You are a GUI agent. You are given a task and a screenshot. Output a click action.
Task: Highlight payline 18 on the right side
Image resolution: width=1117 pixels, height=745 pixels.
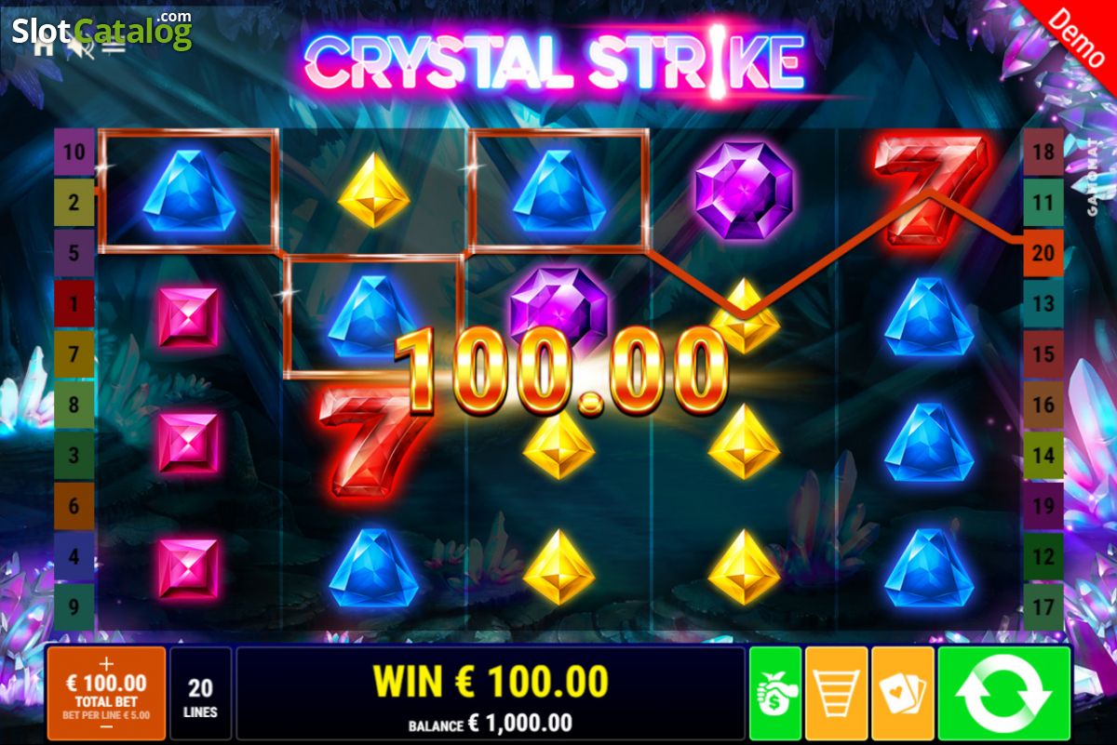pos(1043,152)
